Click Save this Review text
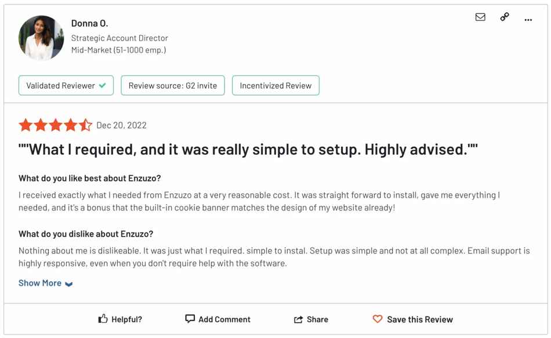The height and width of the screenshot is (338, 551). (x=420, y=319)
